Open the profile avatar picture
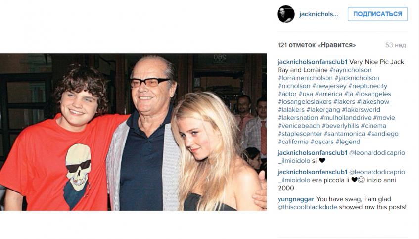419x239 pixels. pos(285,14)
